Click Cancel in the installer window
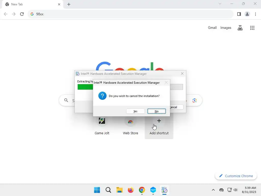The image size is (261, 196). (x=176, y=107)
